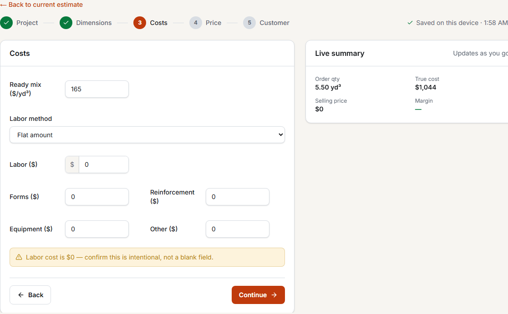Click the Ready mix ($/yd³) label

[25, 89]
